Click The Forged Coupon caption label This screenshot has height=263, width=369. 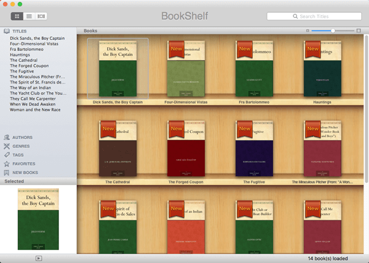coord(186,182)
